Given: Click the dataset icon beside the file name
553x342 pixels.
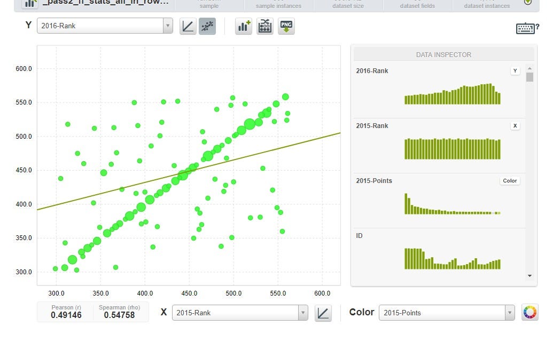Looking at the screenshot, I should pos(30,4).
